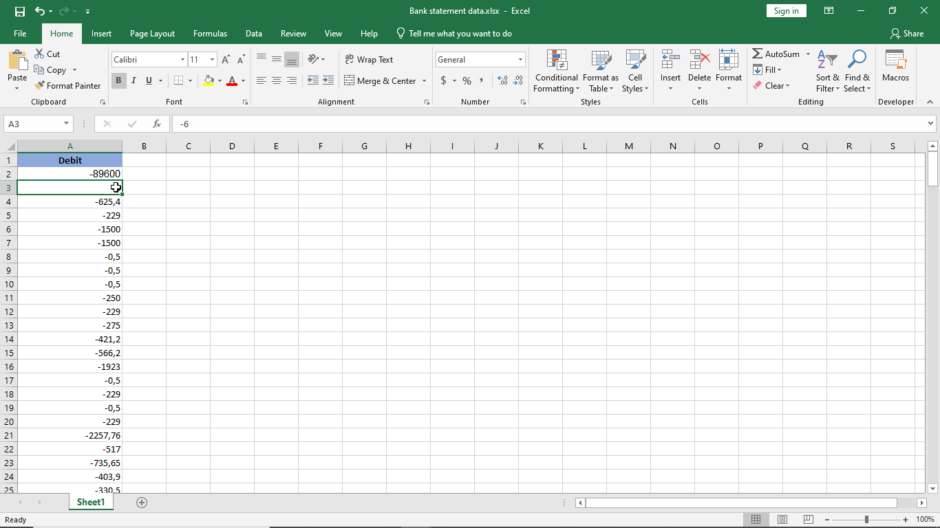Align cell text to the right
Screen dimensions: 940x528
(x=292, y=80)
